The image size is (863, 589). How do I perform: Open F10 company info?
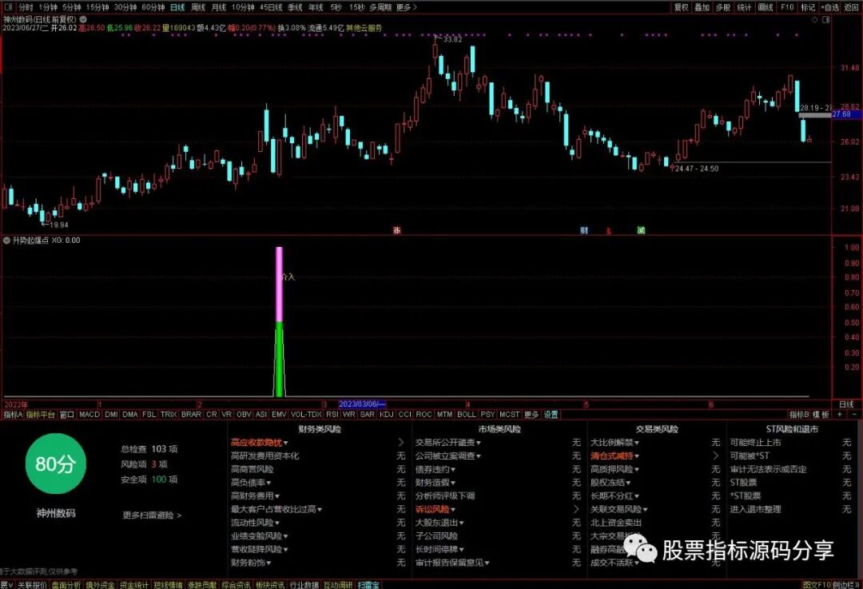point(787,7)
